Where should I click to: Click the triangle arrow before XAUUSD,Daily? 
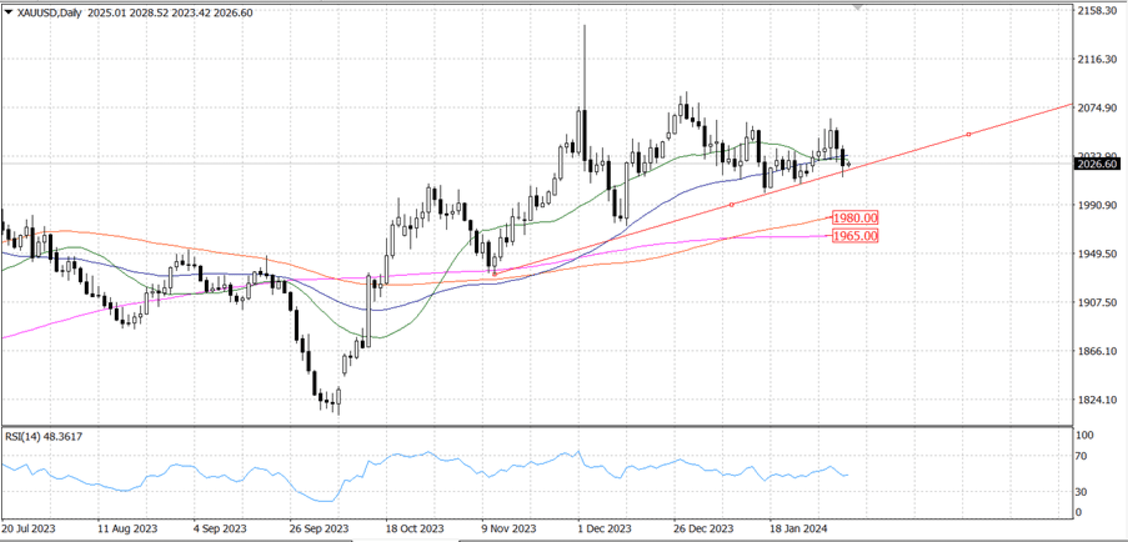pyautogui.click(x=8, y=12)
